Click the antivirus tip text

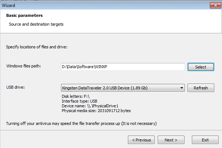click(81, 123)
